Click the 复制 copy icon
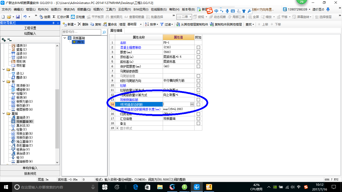 pyautogui.click(x=92, y=24)
